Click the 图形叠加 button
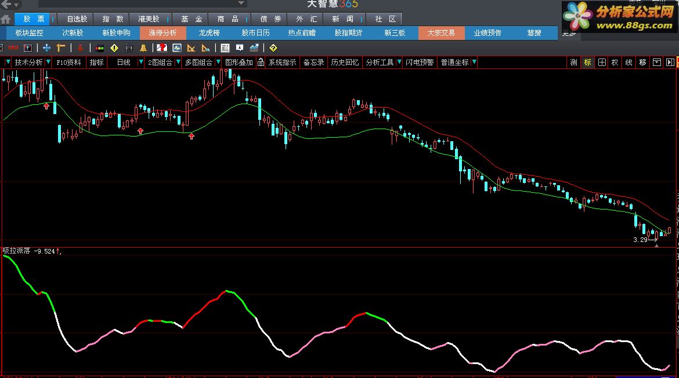This screenshot has height=378, width=679. point(239,63)
